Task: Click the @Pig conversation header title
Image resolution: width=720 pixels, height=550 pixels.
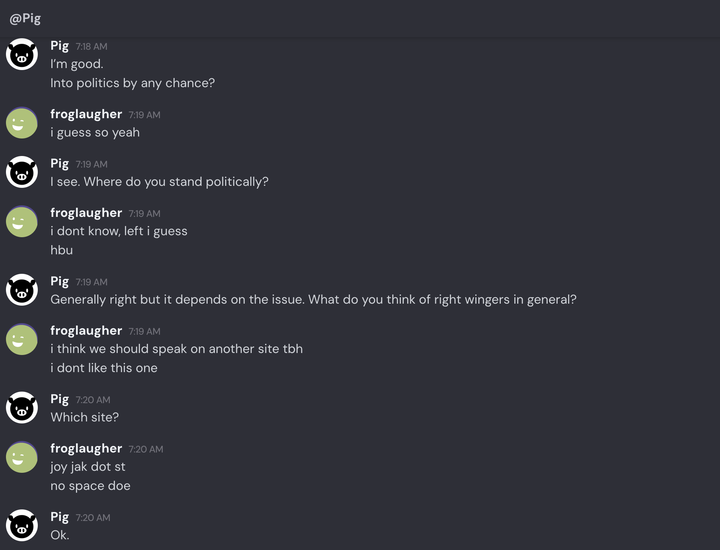Action: tap(25, 18)
